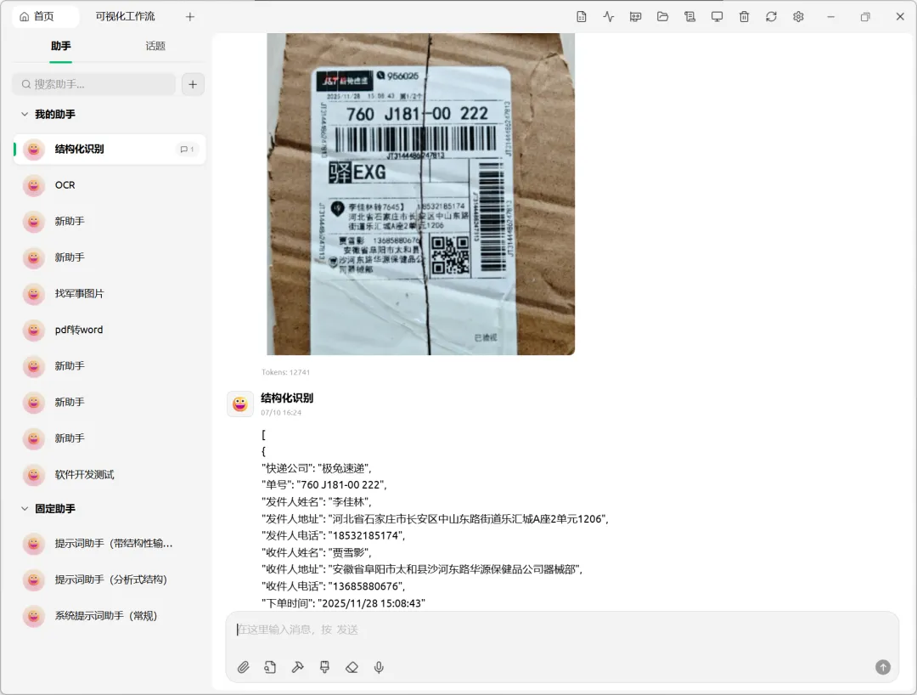917x695 pixels.
Task: Open the activity pulse monitor icon
Action: pyautogui.click(x=608, y=17)
